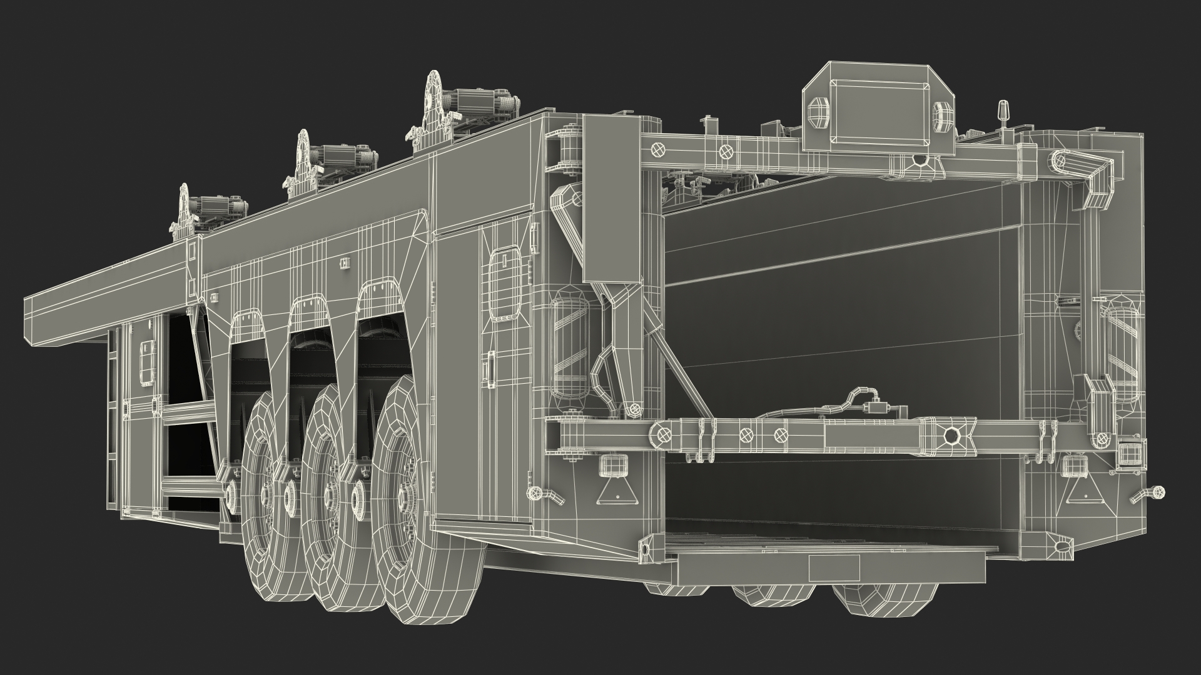Click the hexagonal bolt on lower rear crossbar
1201x675 pixels.
951,435
